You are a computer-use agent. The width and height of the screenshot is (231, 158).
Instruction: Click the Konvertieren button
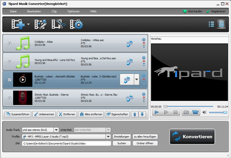(192, 136)
